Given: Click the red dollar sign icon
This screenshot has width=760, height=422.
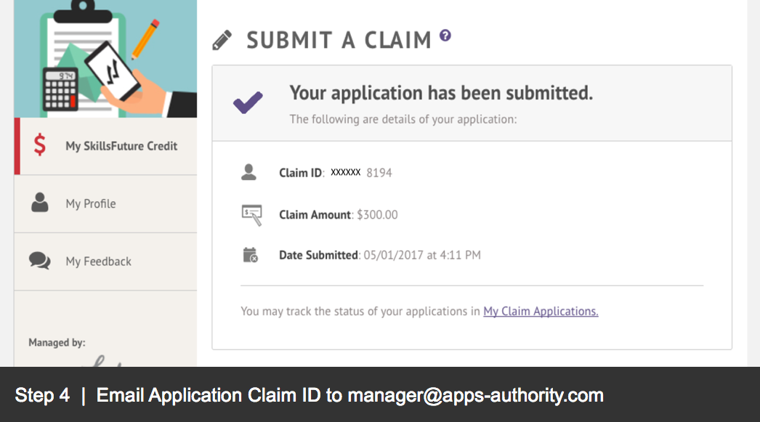Looking at the screenshot, I should (x=40, y=145).
